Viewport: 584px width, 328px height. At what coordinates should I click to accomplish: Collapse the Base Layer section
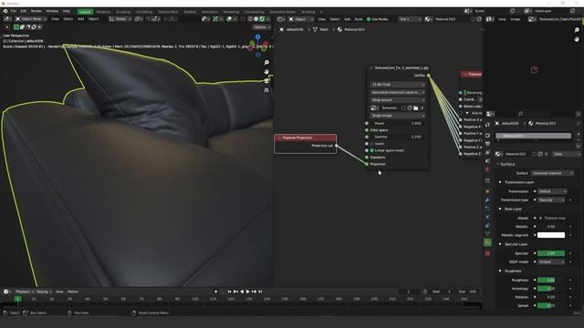[500, 209]
